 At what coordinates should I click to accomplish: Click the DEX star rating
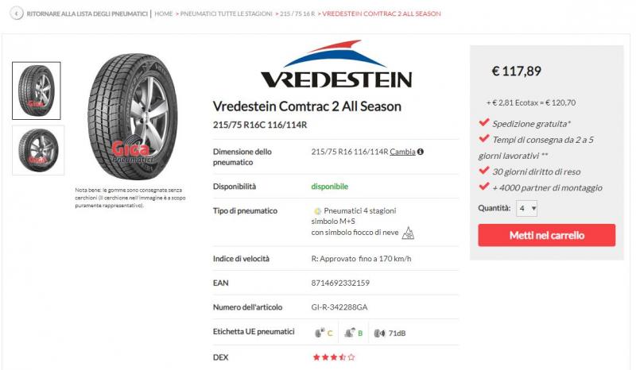tap(333, 357)
